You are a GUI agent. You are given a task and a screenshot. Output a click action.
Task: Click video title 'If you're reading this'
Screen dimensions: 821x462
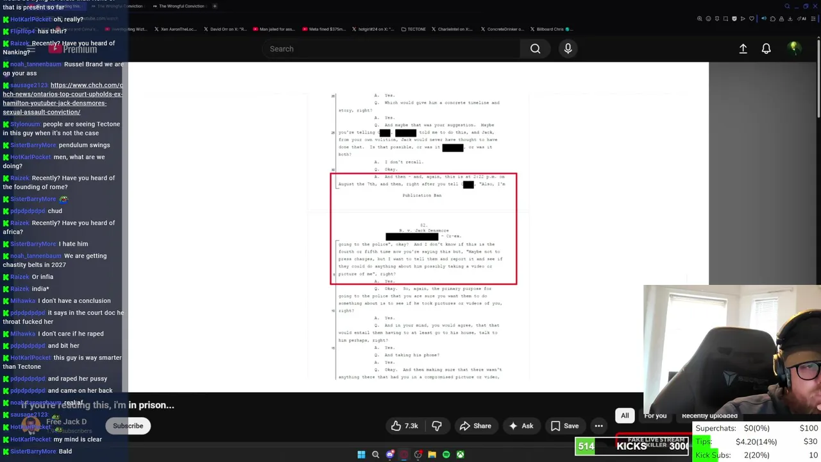[97, 405]
